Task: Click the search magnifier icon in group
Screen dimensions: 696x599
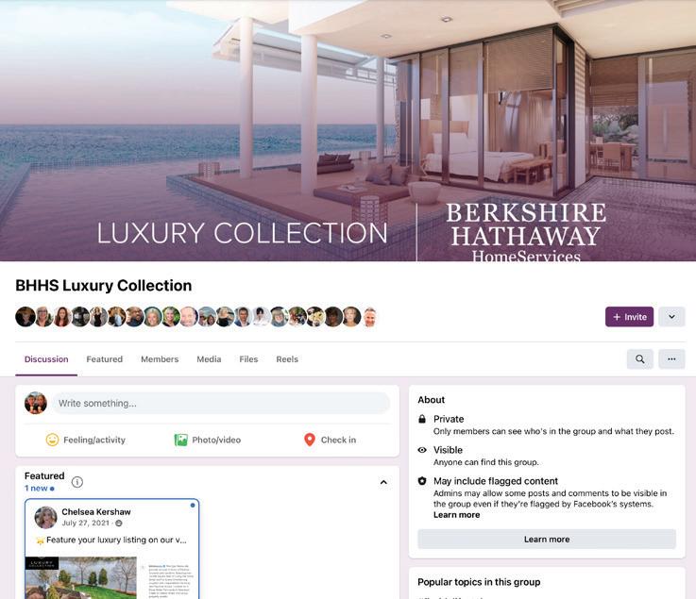Action: (639, 359)
